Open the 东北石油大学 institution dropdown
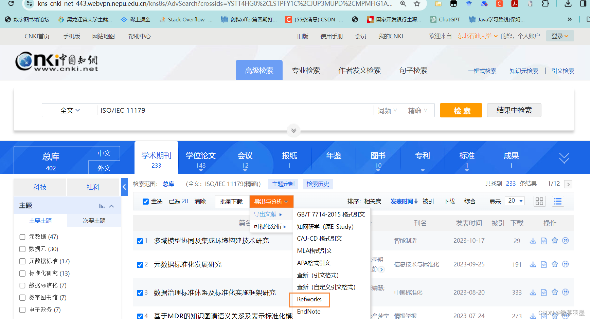Image resolution: width=590 pixels, height=319 pixels. coord(477,36)
